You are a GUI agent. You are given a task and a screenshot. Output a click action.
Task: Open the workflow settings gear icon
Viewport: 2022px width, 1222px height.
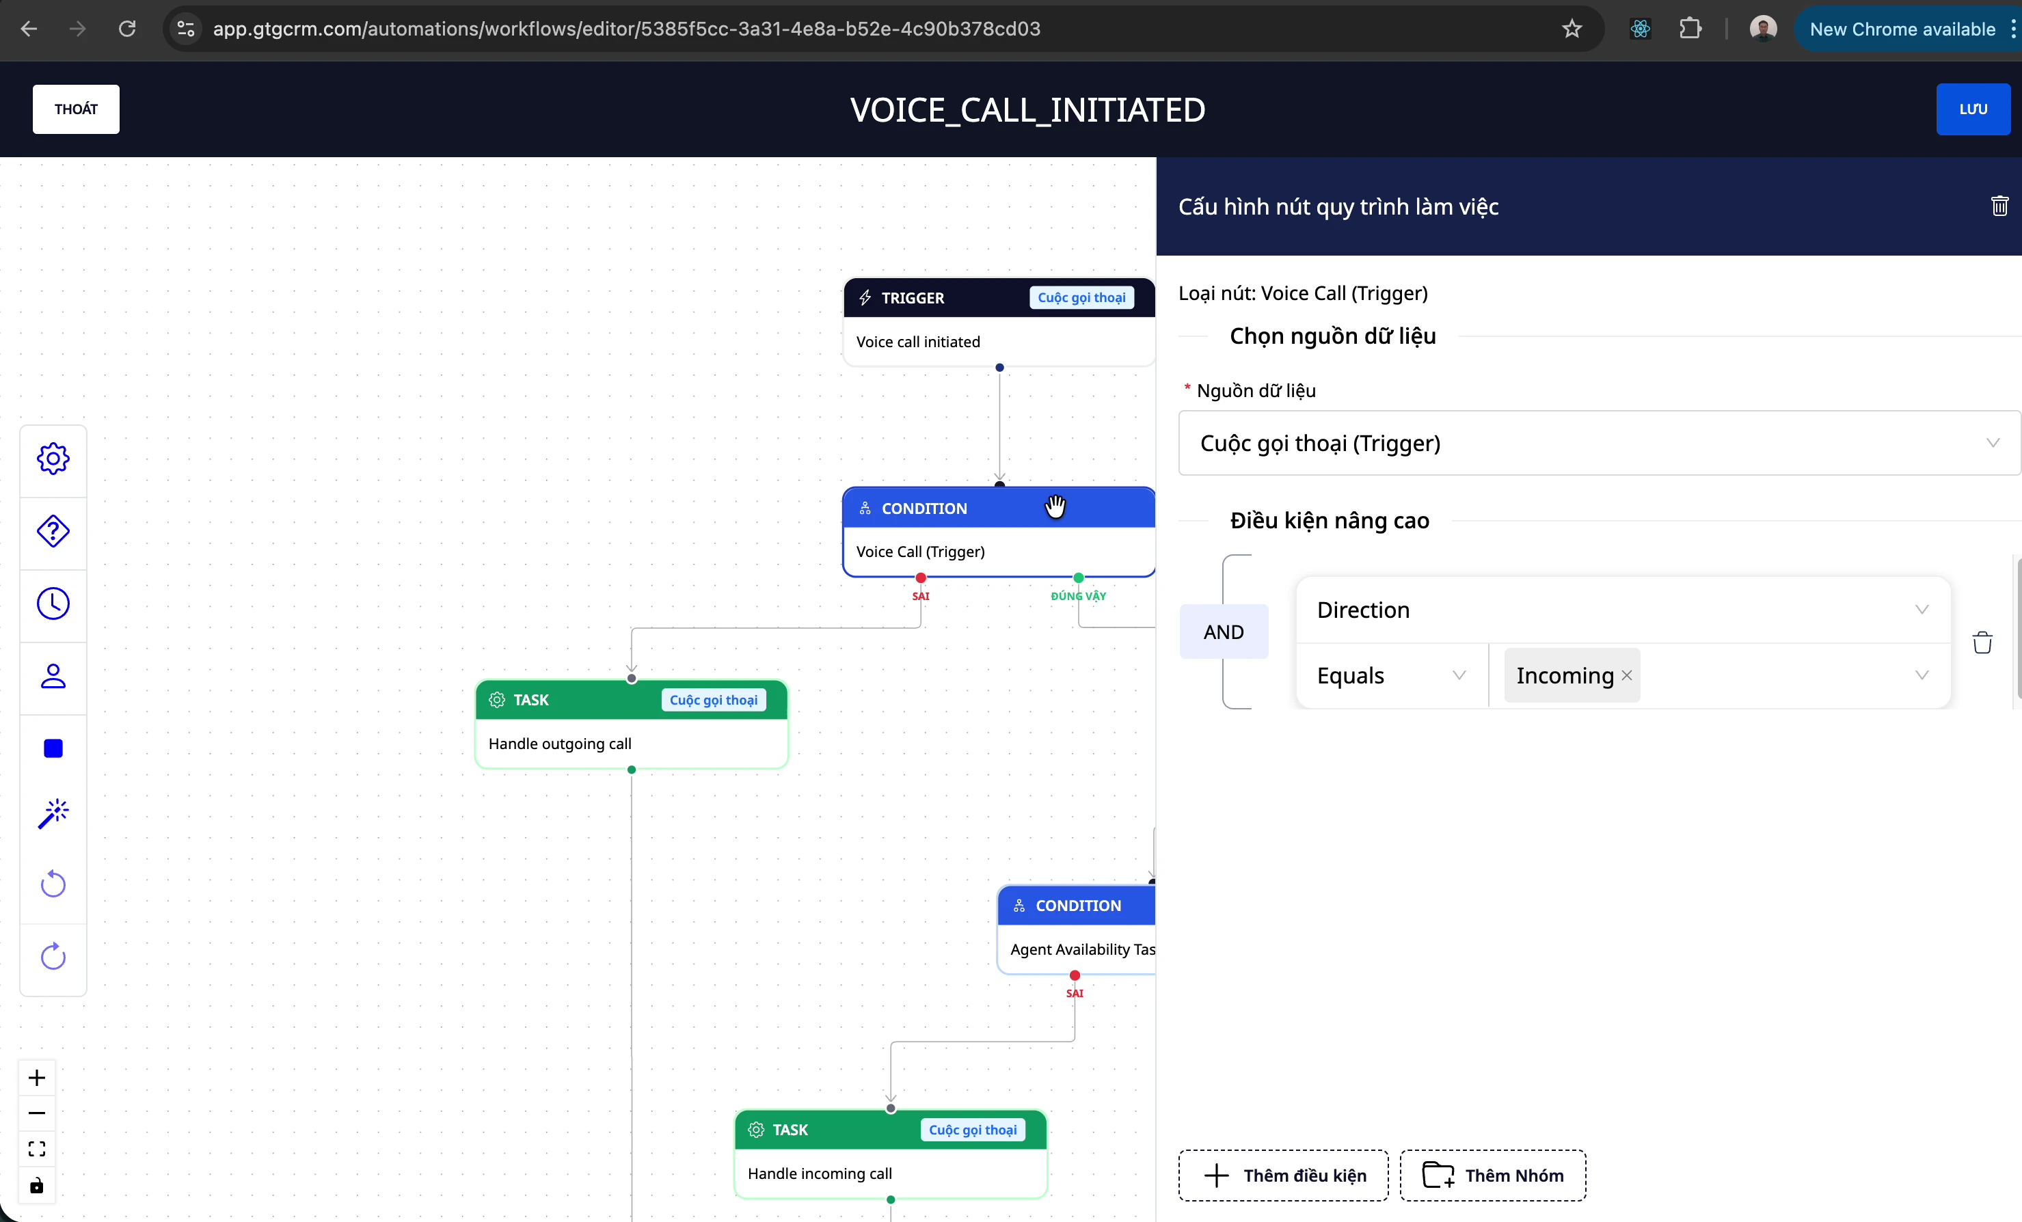[x=53, y=458]
